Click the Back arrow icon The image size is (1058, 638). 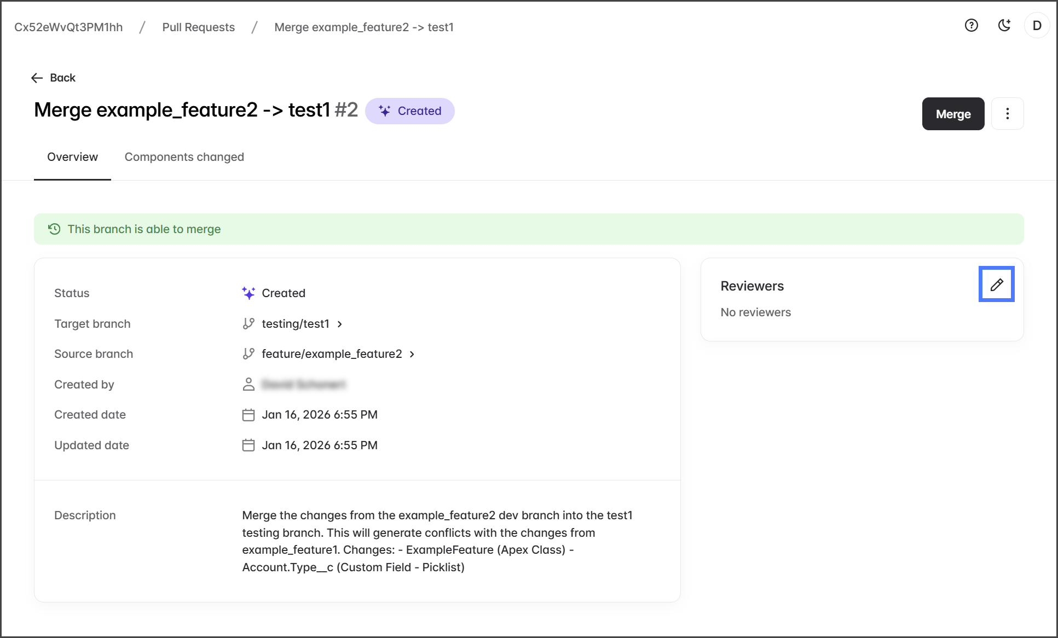click(37, 78)
